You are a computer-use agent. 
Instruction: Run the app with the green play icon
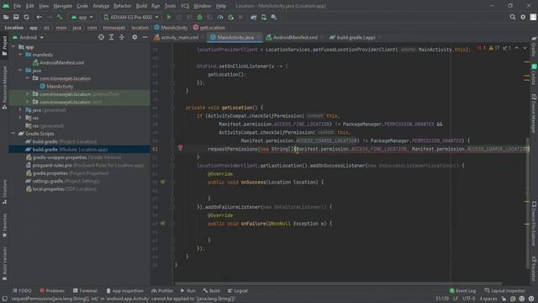pyautogui.click(x=169, y=17)
